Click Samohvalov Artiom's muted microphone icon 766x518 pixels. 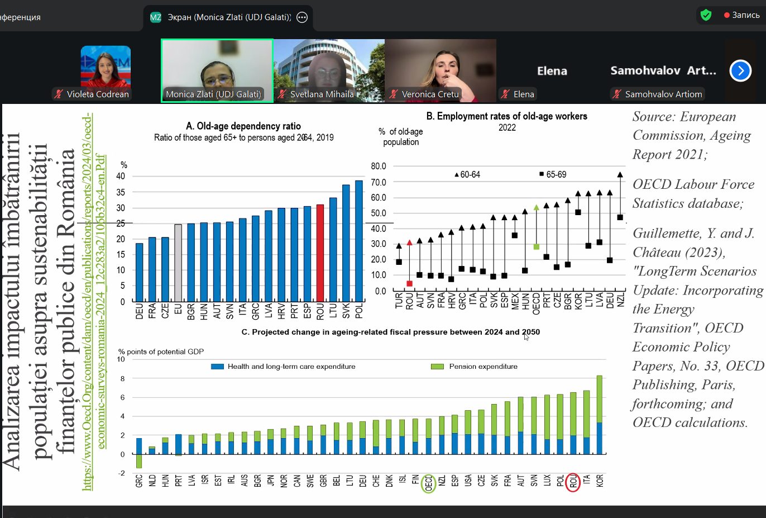click(x=616, y=94)
